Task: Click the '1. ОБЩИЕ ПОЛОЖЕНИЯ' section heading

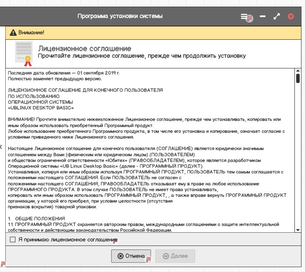Action: (36, 219)
